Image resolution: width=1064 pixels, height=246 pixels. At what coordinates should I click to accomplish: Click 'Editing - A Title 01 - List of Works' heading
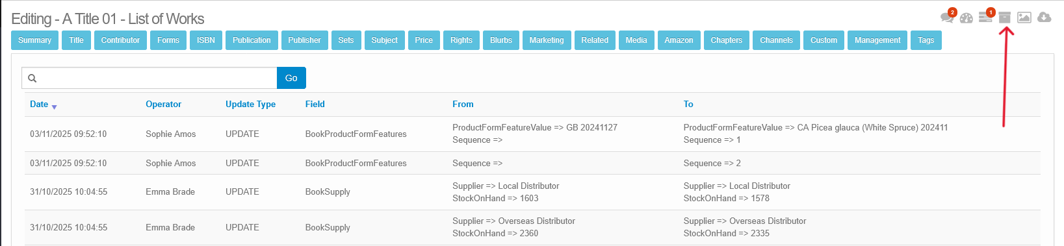[108, 19]
